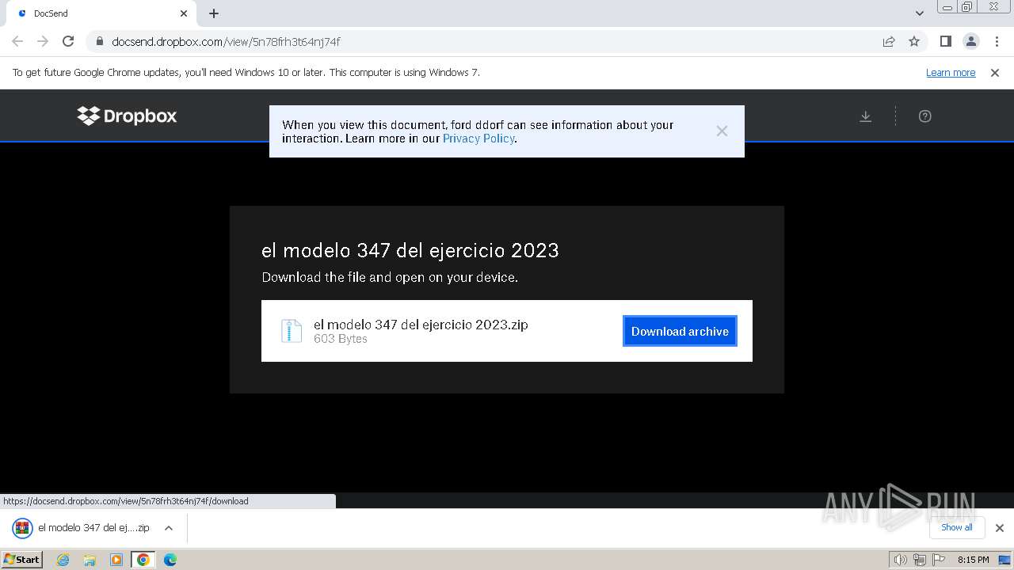Bookmark this tab with star icon
This screenshot has height=570, width=1014.
914,41
